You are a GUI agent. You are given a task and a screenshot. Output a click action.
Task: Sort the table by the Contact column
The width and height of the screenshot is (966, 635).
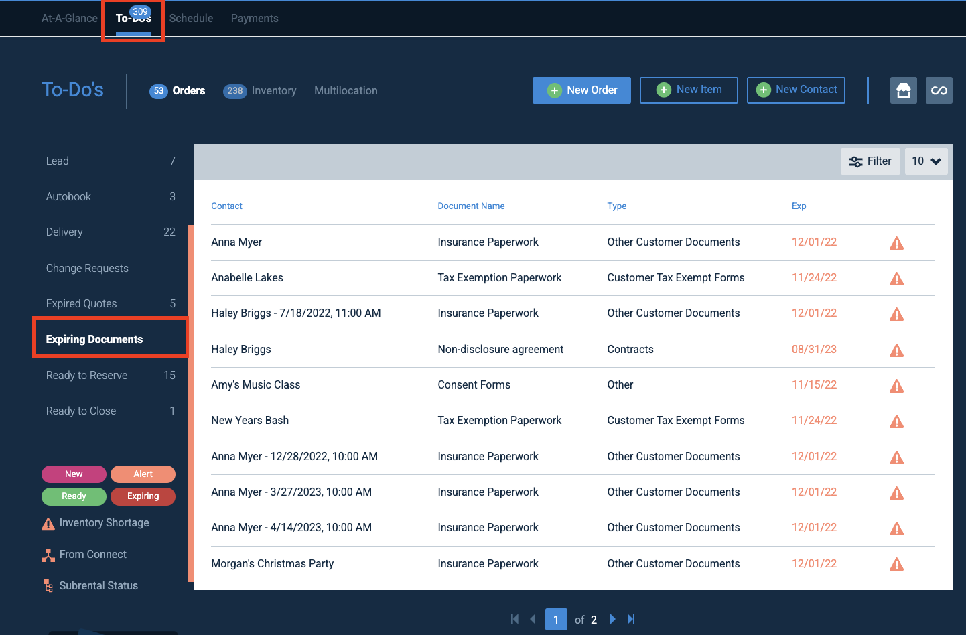(x=226, y=206)
